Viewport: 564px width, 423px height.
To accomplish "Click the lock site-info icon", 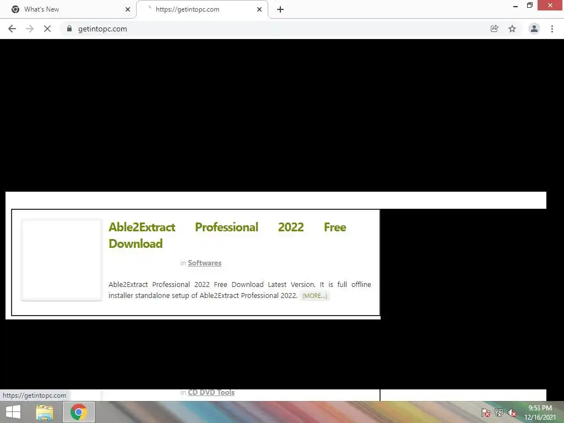I will point(69,29).
